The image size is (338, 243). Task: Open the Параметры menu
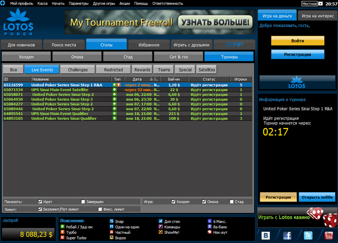[79, 3]
